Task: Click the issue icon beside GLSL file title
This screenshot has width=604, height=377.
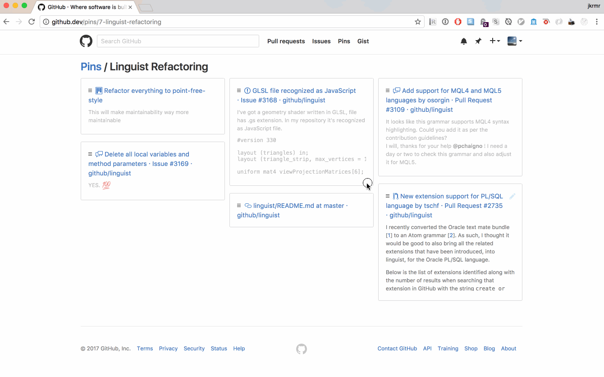Action: (x=247, y=91)
